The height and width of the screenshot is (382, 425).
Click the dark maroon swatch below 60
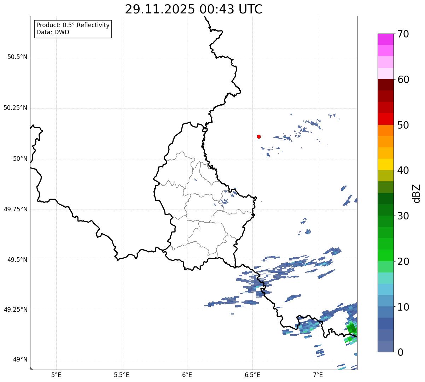(385, 85)
